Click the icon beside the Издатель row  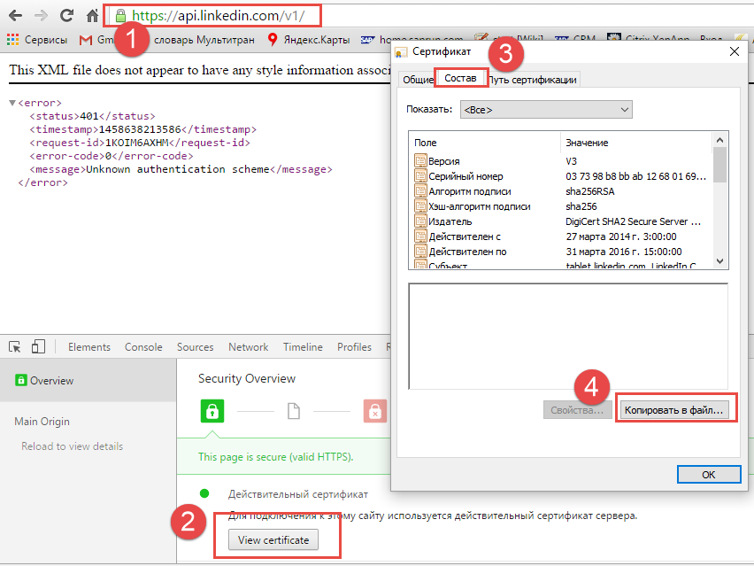tap(420, 221)
